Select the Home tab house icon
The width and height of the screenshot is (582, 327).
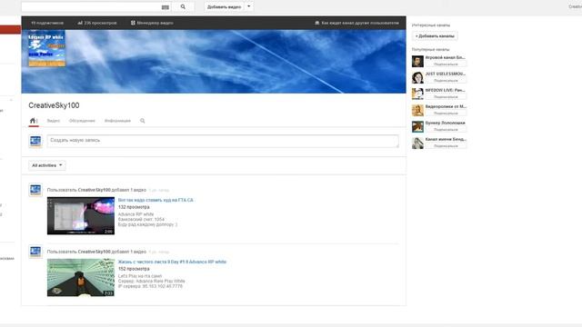click(x=33, y=121)
